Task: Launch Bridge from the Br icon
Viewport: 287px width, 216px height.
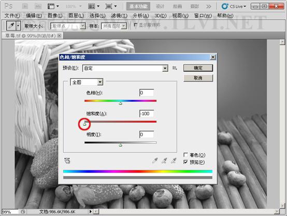Action: coord(25,6)
